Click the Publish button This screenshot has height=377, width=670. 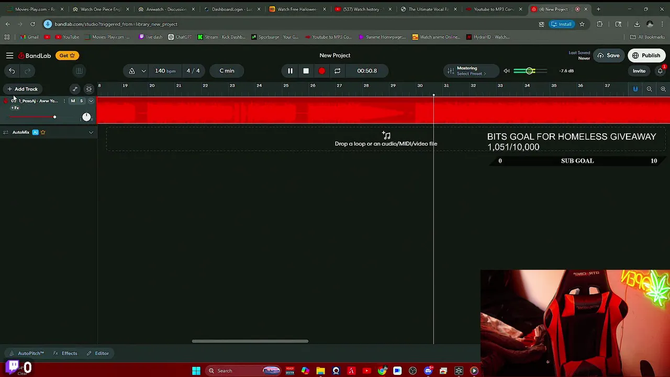(x=646, y=56)
